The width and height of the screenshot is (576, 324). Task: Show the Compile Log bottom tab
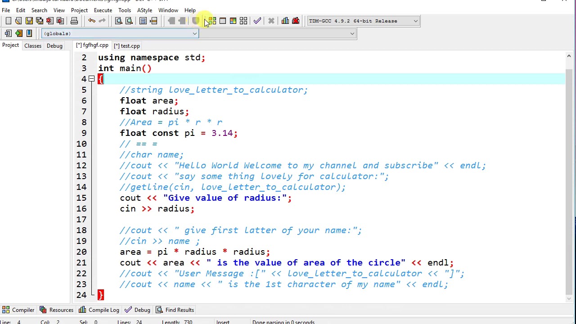point(99,310)
